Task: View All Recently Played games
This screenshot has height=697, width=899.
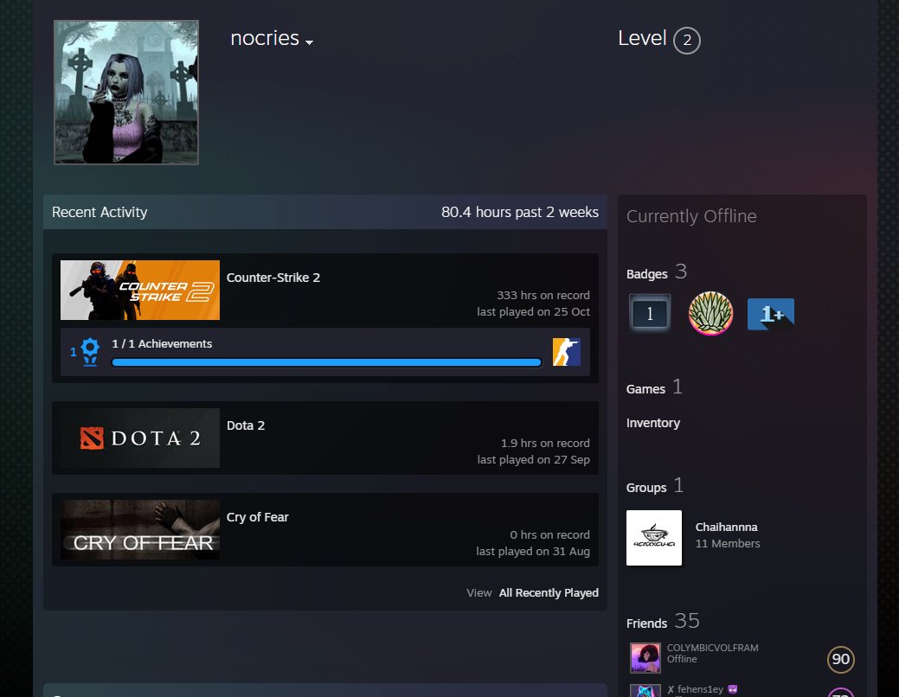Action: coord(549,592)
